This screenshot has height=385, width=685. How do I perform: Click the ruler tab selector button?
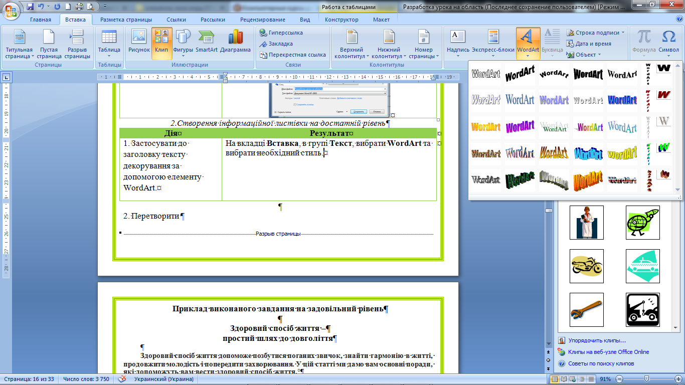point(7,77)
